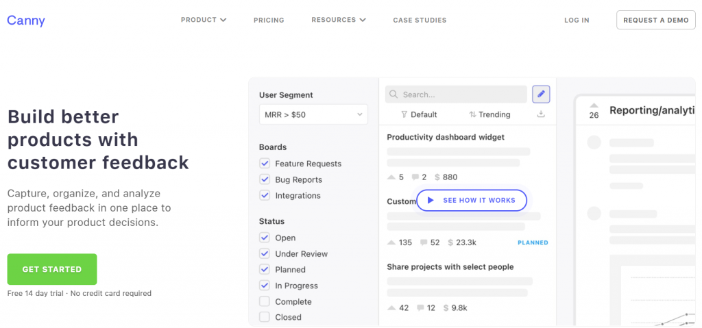The width and height of the screenshot is (702, 328).
Task: Open the Case Studies page
Action: pos(420,21)
